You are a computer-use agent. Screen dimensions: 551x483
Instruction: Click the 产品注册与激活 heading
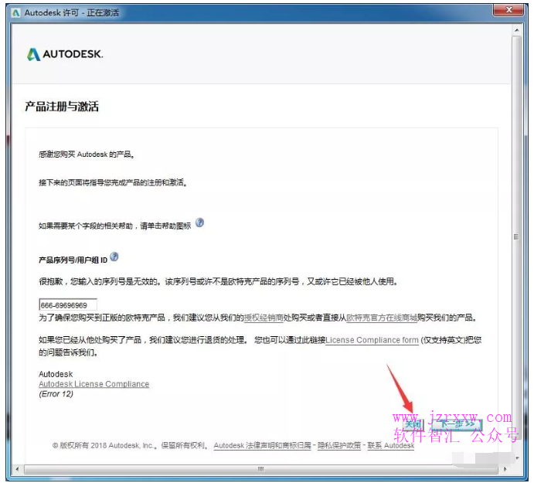click(62, 107)
